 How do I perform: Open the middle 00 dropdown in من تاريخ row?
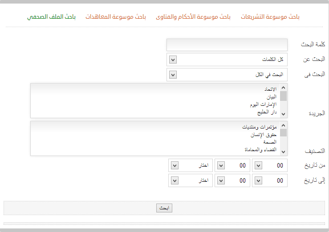pyautogui.click(x=232, y=165)
